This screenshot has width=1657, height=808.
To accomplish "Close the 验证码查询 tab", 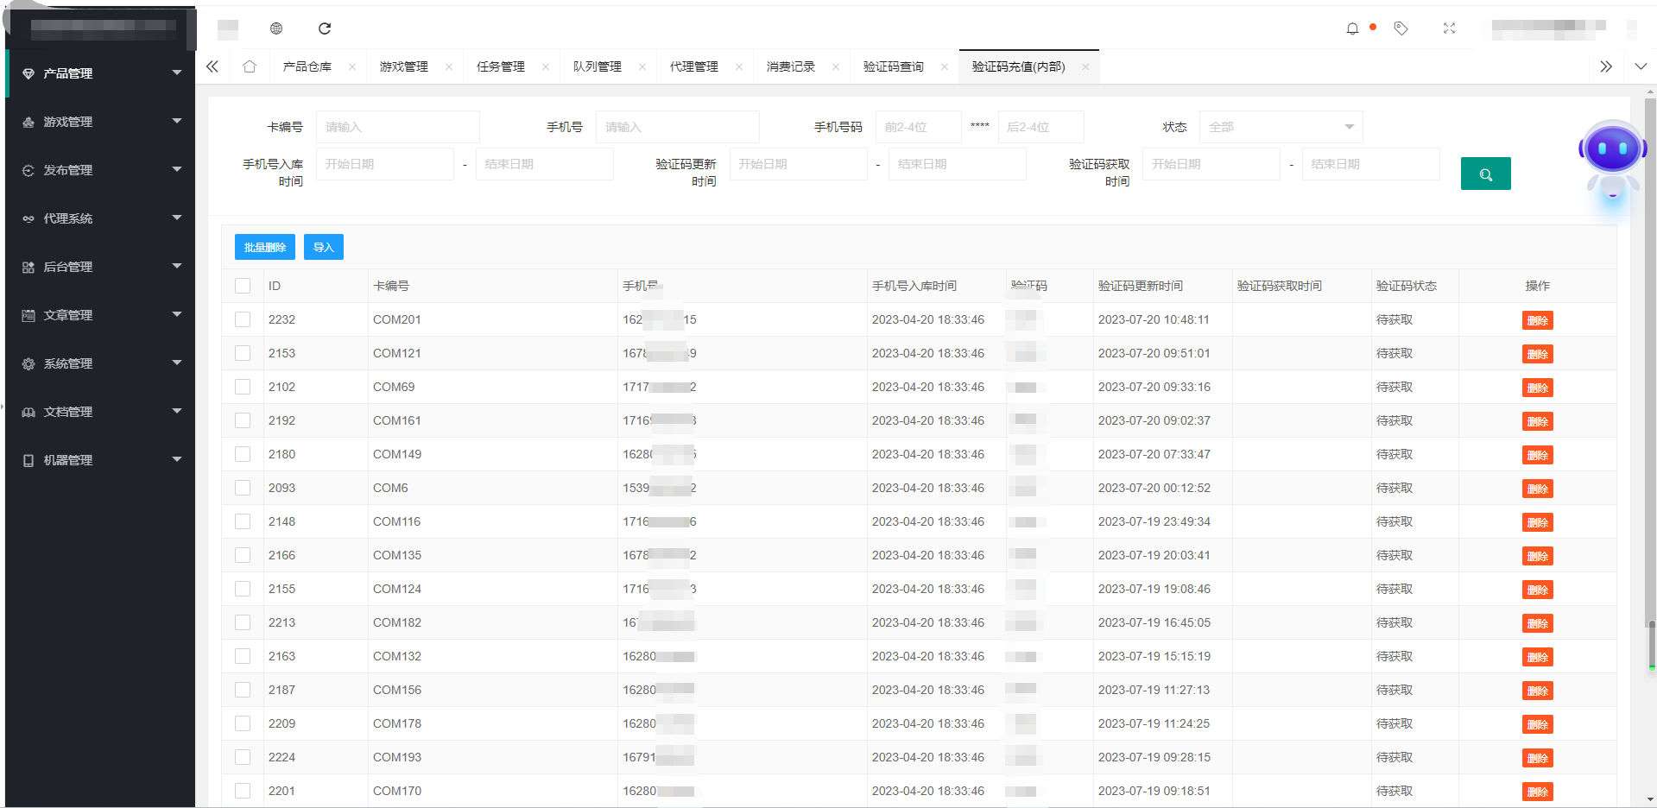I will (x=945, y=66).
